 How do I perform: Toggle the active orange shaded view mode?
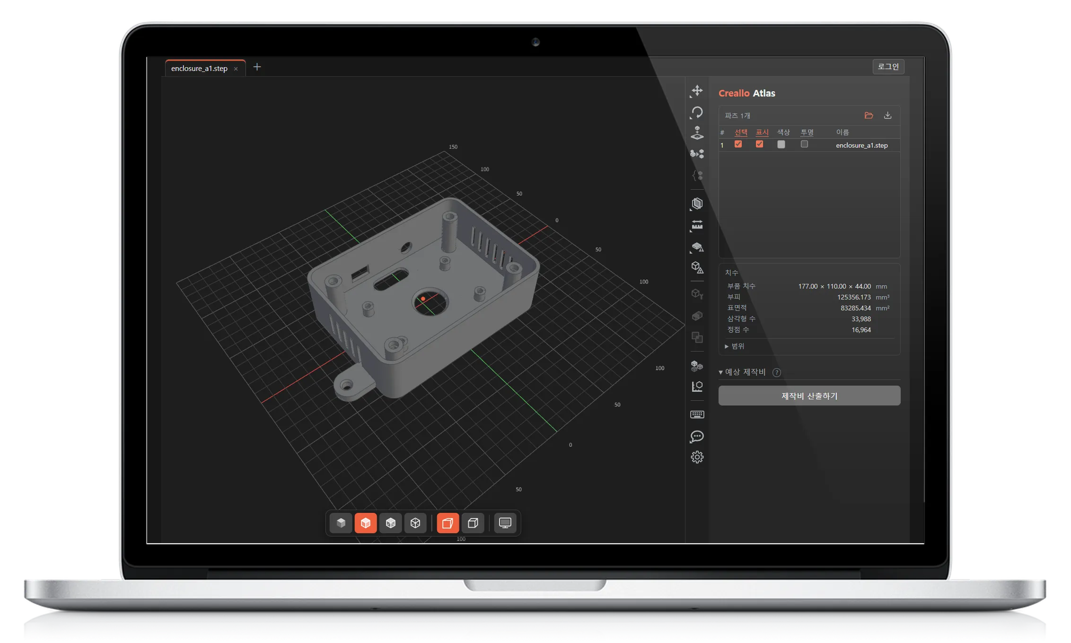coord(366,523)
